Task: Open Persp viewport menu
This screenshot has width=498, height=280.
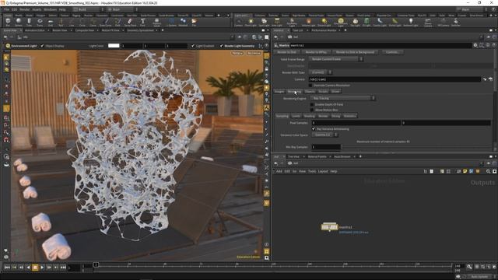Action: tap(237, 53)
